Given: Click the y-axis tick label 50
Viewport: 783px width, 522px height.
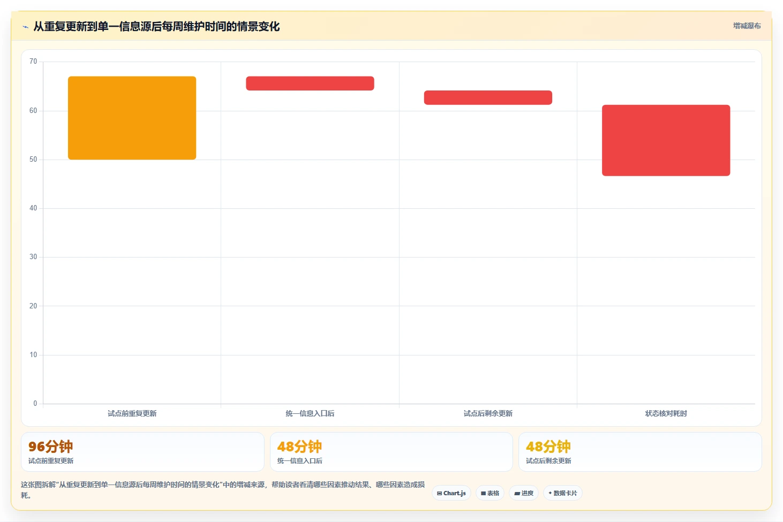Looking at the screenshot, I should (33, 160).
